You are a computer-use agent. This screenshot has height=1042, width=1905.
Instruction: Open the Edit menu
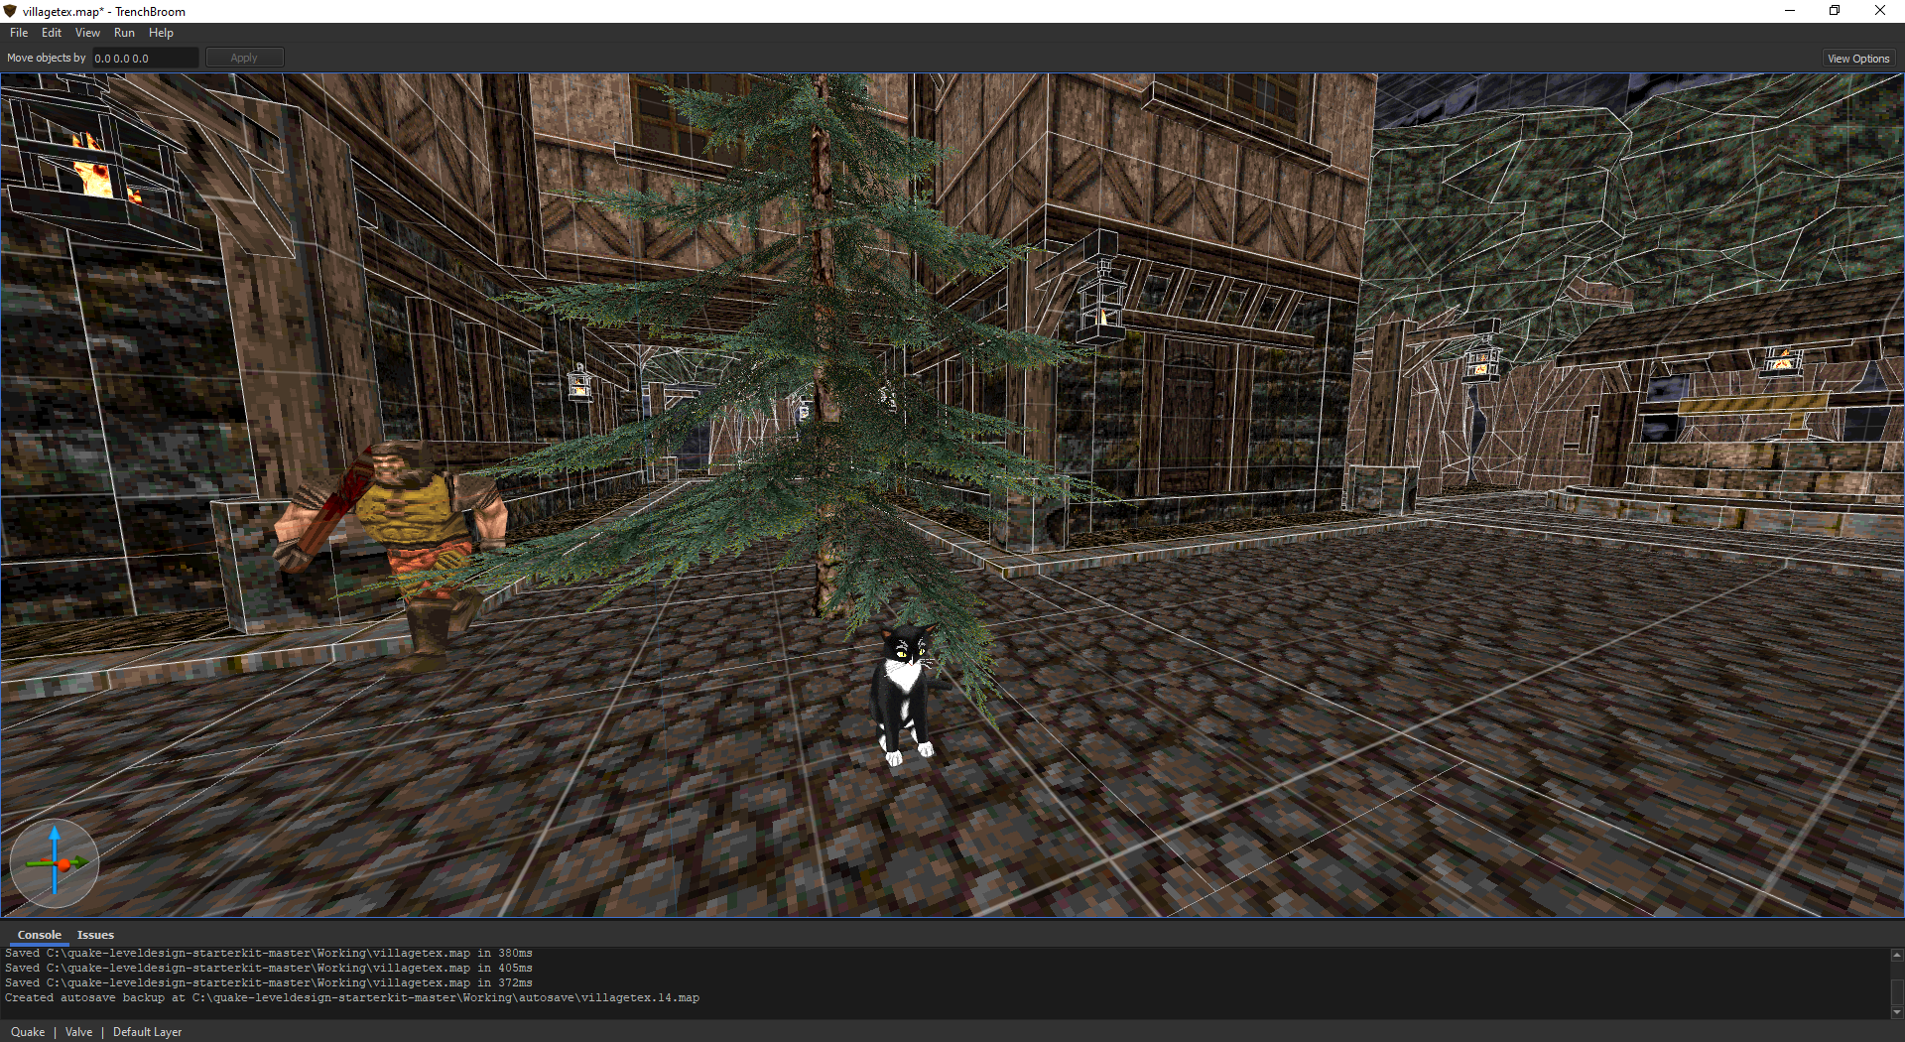click(52, 33)
